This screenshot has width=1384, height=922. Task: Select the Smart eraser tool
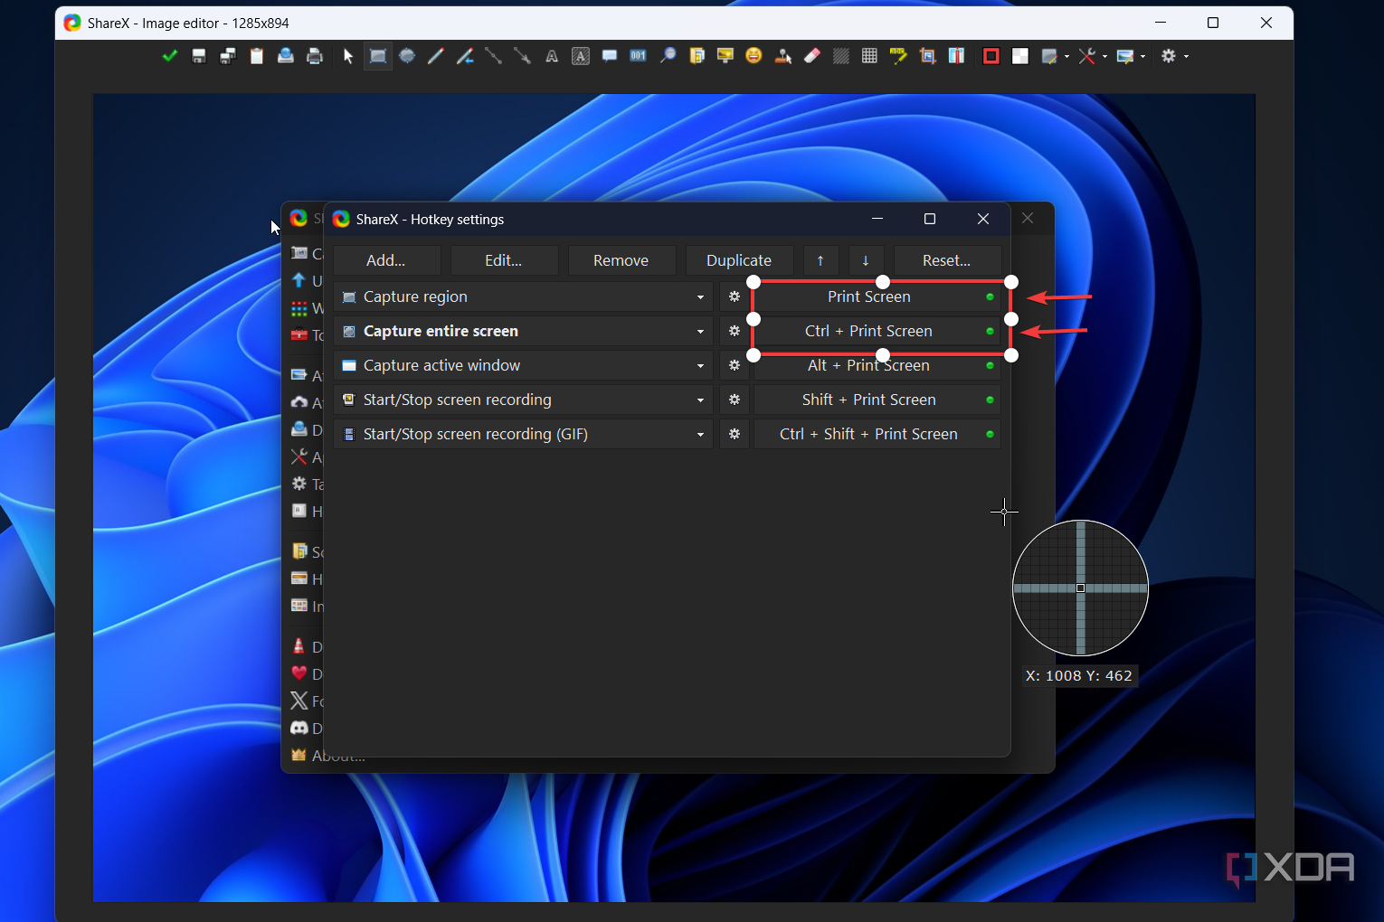click(x=812, y=56)
